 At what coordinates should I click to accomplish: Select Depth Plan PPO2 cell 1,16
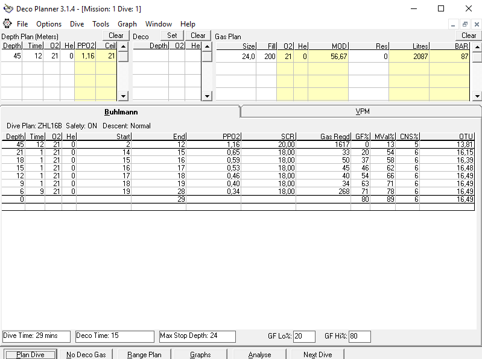coord(85,56)
